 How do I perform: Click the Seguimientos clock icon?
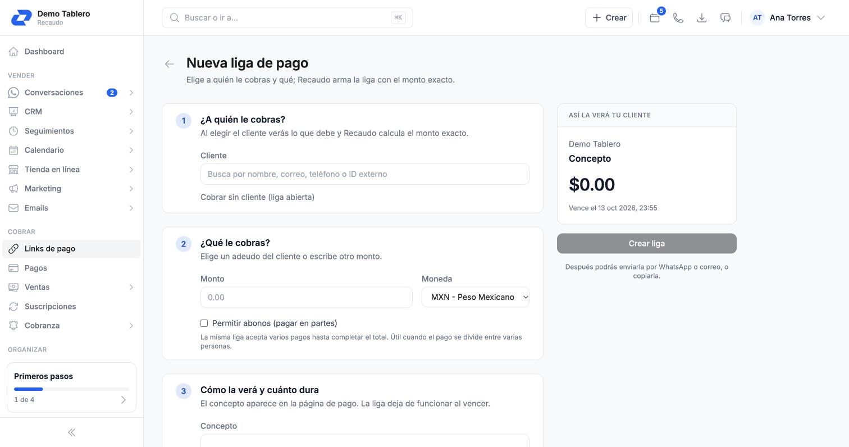pyautogui.click(x=13, y=131)
